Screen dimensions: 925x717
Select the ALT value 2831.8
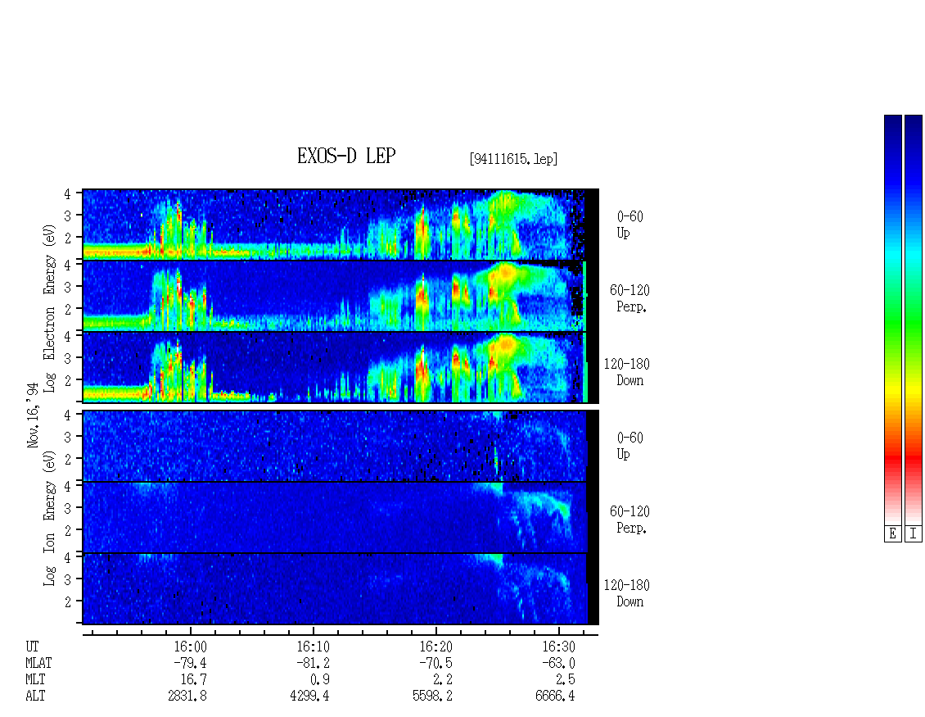pos(187,697)
